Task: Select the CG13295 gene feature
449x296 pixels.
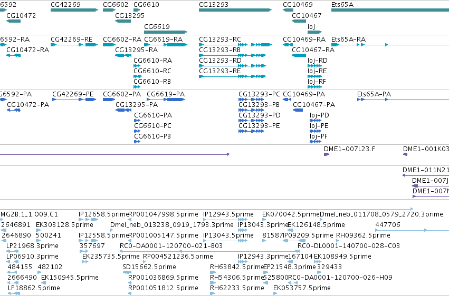Action: (x=123, y=21)
